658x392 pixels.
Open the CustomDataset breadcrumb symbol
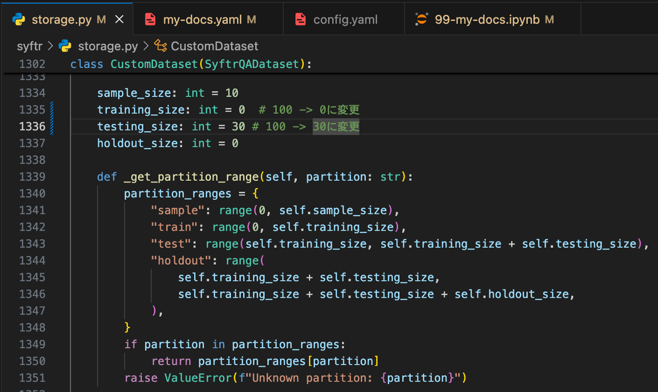tap(215, 46)
